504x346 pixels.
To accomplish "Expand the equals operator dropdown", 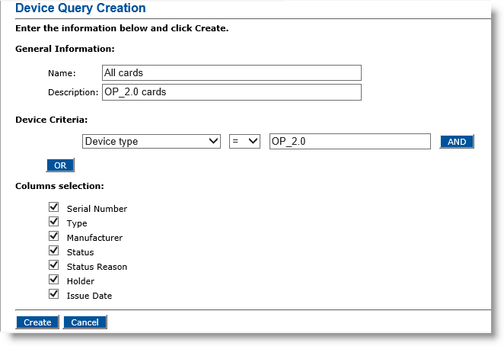I will click(244, 142).
